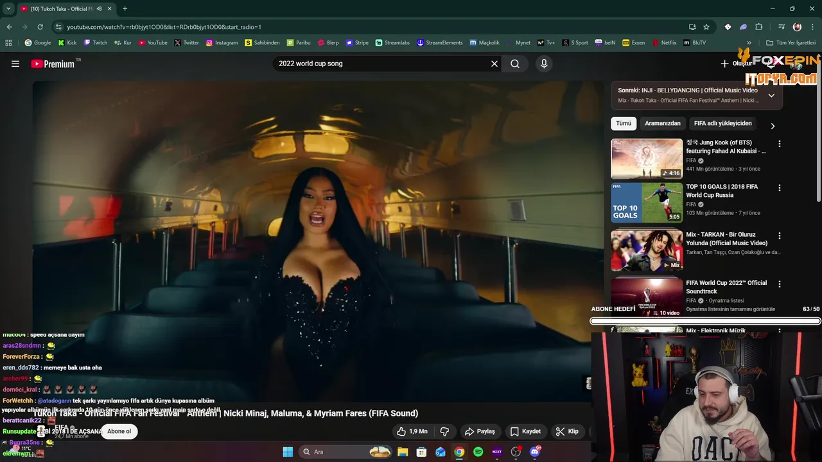Create a clip with Klip
The image size is (822, 462).
567,431
